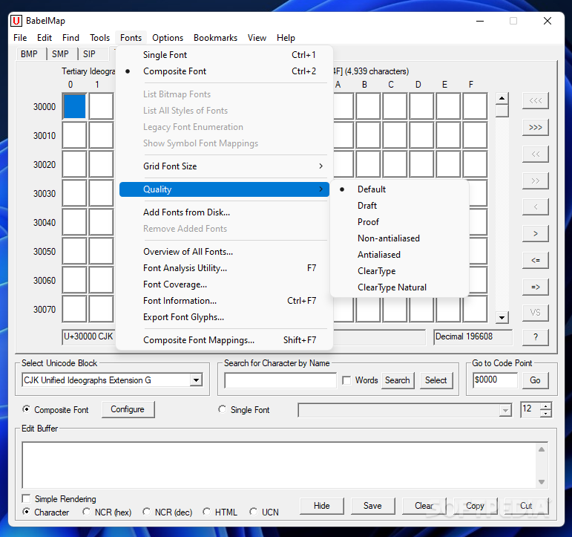Choose Export Font Glyphs...
The height and width of the screenshot is (537, 572).
pos(224,317)
